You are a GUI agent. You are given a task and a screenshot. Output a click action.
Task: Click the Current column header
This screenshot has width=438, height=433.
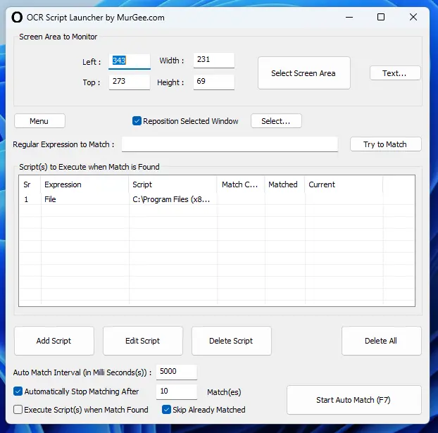[344, 184]
